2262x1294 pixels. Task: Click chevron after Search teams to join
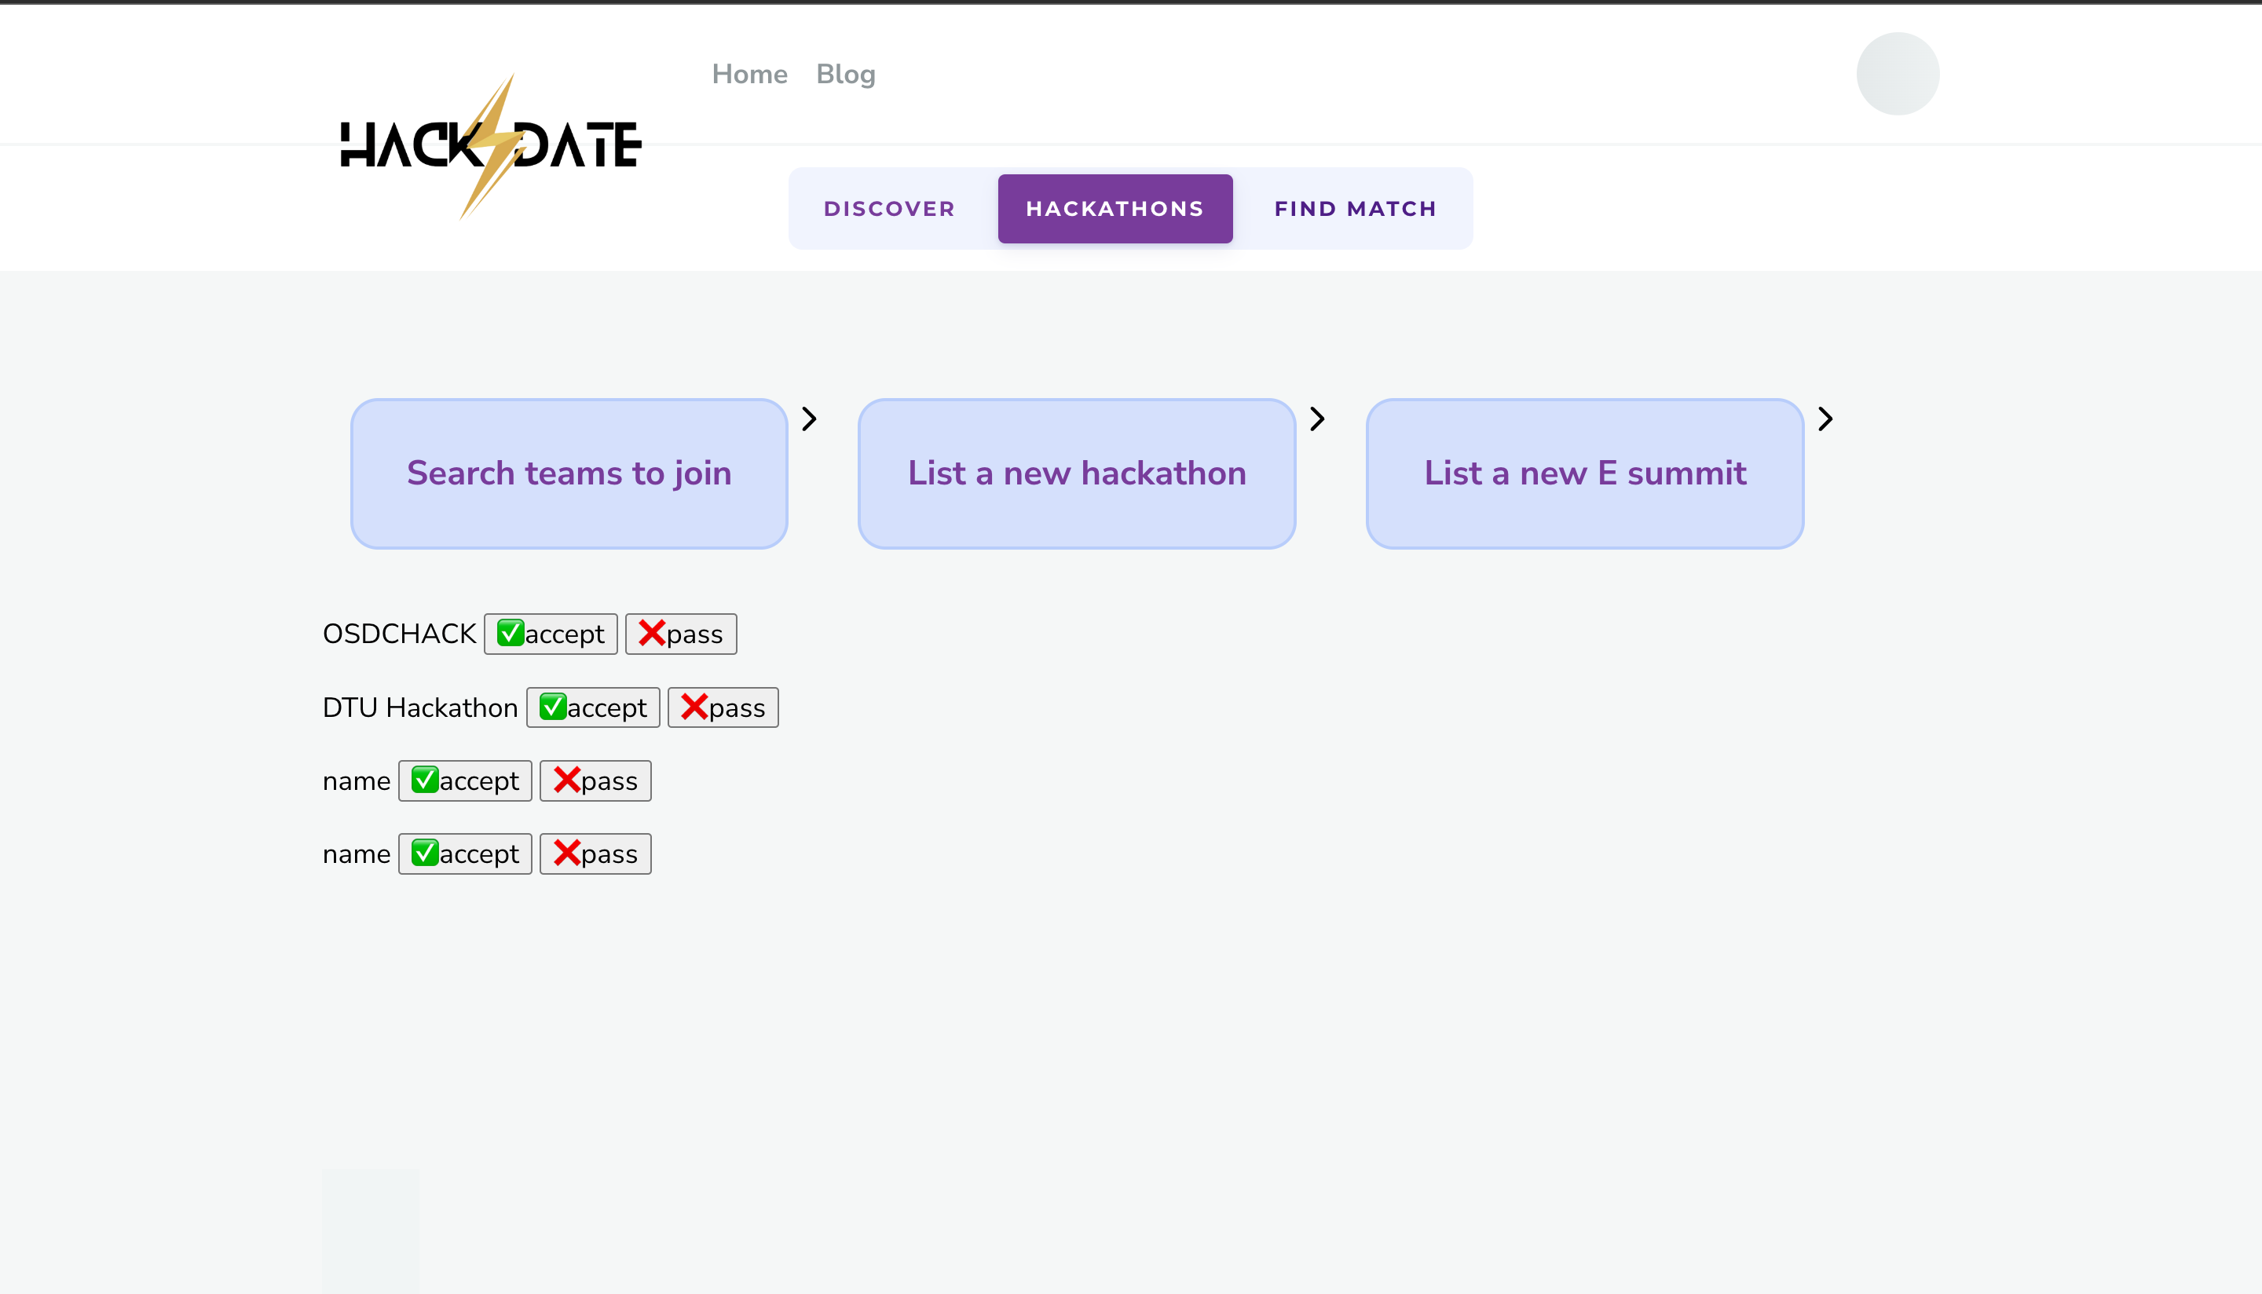(809, 419)
